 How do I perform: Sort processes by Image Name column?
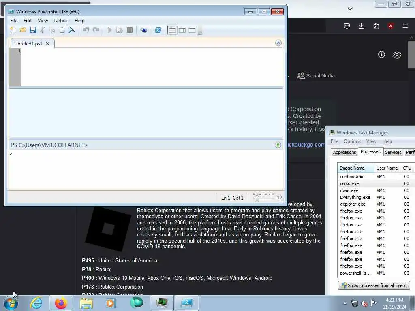(x=356, y=168)
